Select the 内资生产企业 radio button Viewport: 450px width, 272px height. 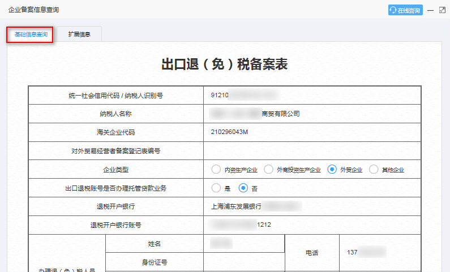(x=216, y=170)
